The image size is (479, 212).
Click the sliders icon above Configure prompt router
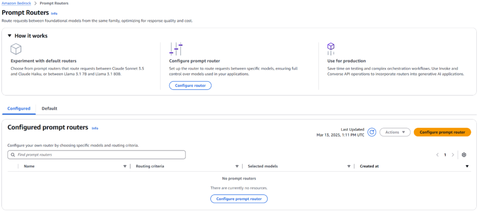pos(176,49)
